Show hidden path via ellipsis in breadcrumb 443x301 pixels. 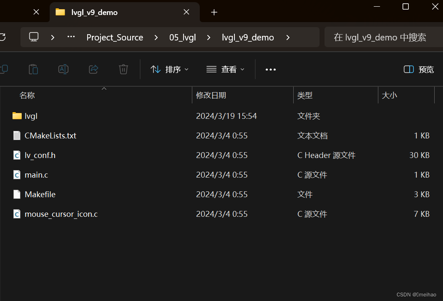[x=71, y=37]
